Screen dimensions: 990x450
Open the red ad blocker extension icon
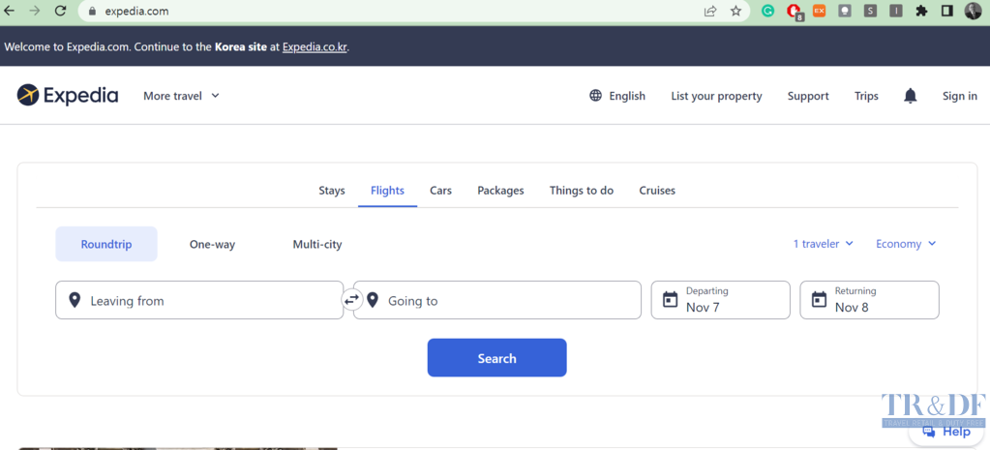tap(795, 12)
